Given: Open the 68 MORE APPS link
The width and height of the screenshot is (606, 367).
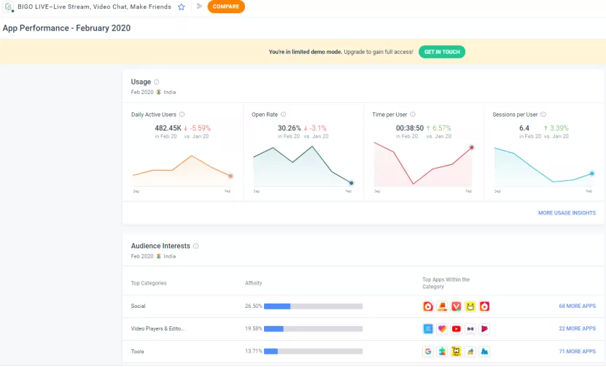Looking at the screenshot, I should coord(578,306).
